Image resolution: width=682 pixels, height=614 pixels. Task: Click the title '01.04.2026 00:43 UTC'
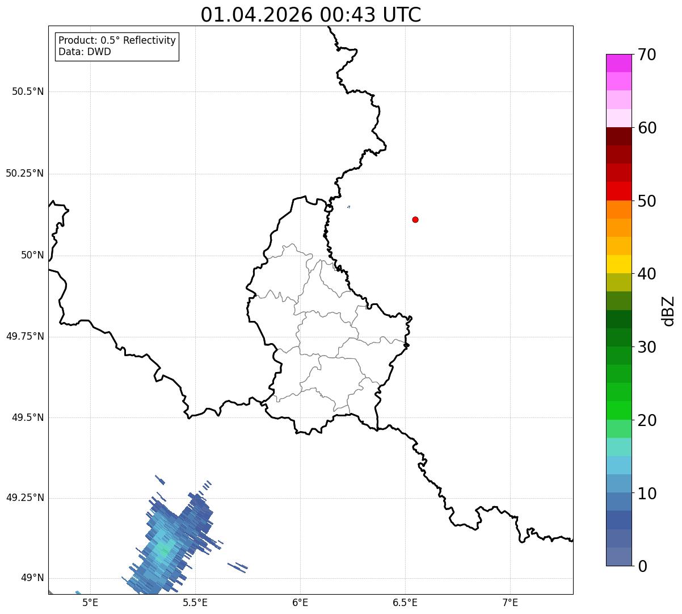click(311, 15)
